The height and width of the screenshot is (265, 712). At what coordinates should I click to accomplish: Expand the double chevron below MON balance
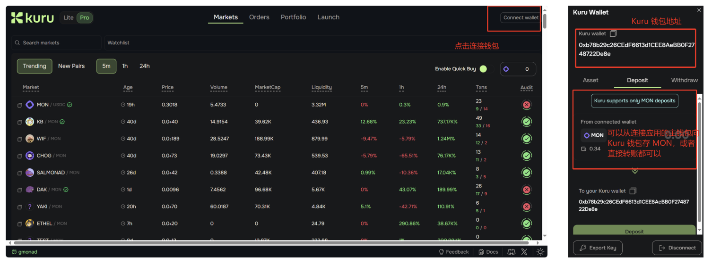pos(634,171)
